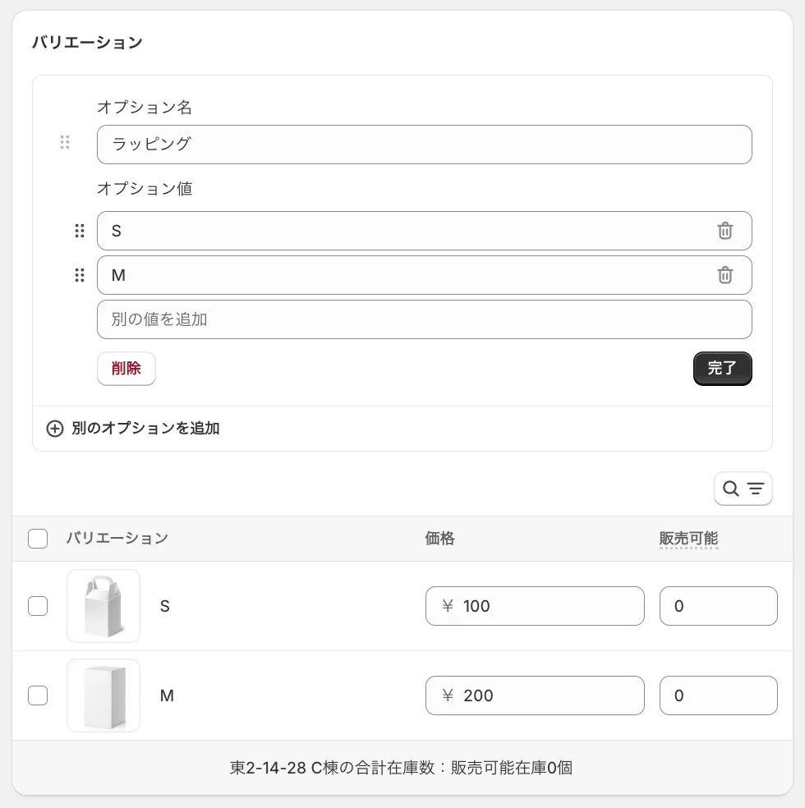Check the S variation row checkbox

pyautogui.click(x=38, y=606)
